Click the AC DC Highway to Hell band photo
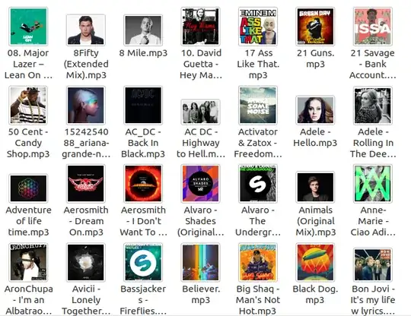Image resolution: width=411 pixels, height=316 pixels. (200, 112)
